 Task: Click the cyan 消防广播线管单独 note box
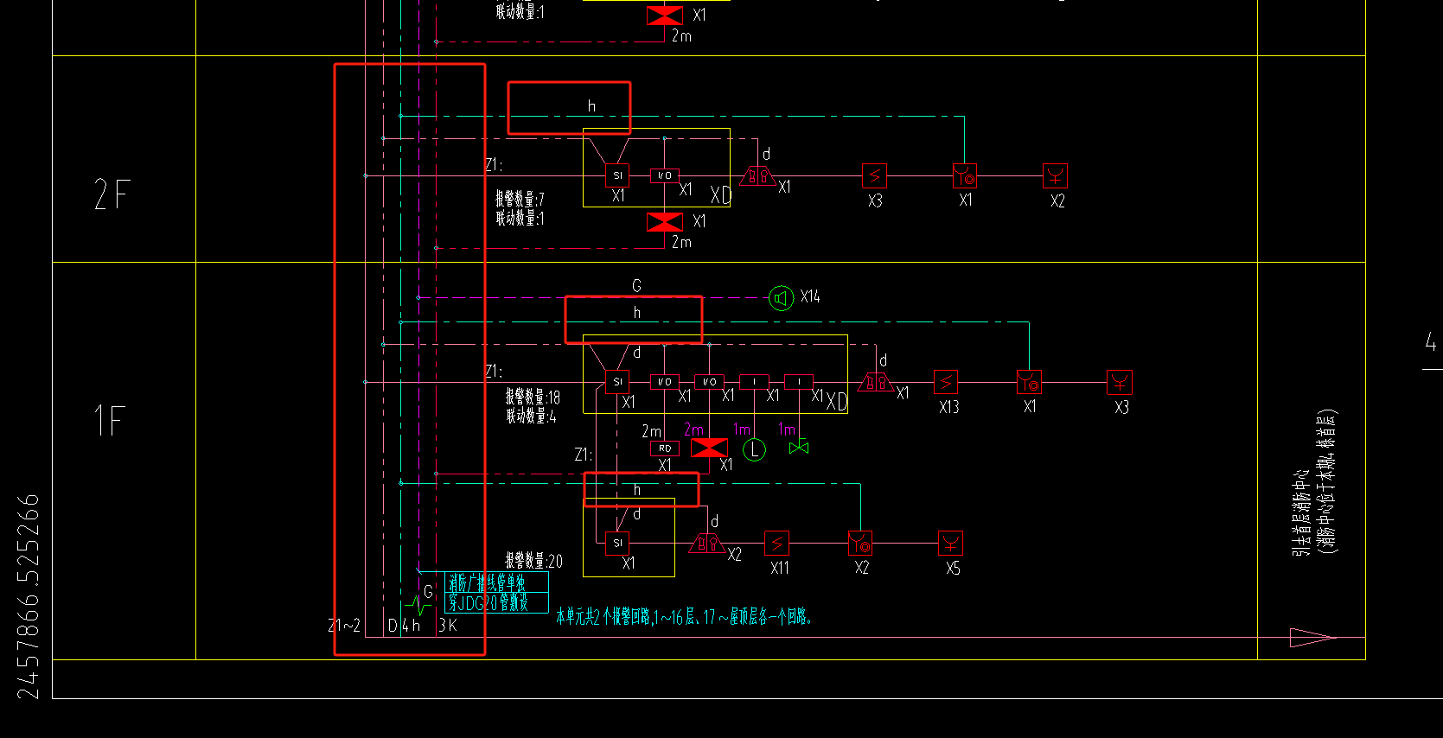(496, 582)
